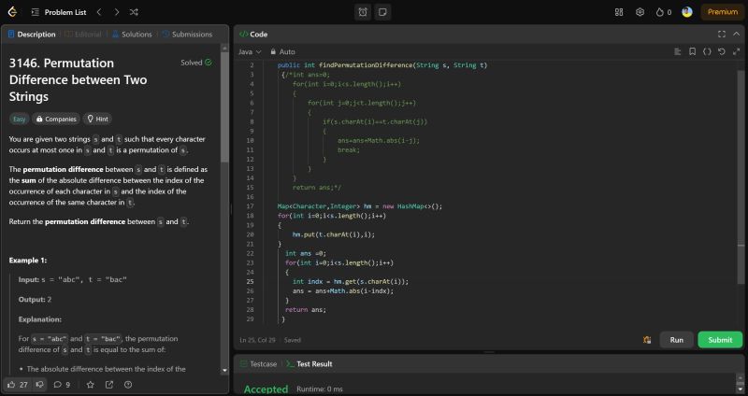Click the curly braces shortcuts icon
This screenshot has height=396, width=748.
[707, 51]
